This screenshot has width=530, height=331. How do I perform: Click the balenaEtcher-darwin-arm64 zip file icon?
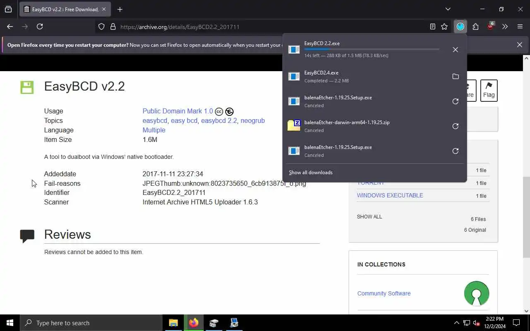(x=294, y=125)
